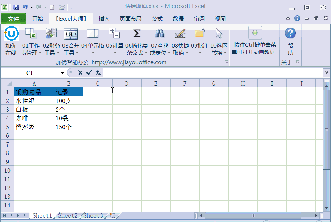Select cell containing 水性笔

[x=34, y=100]
